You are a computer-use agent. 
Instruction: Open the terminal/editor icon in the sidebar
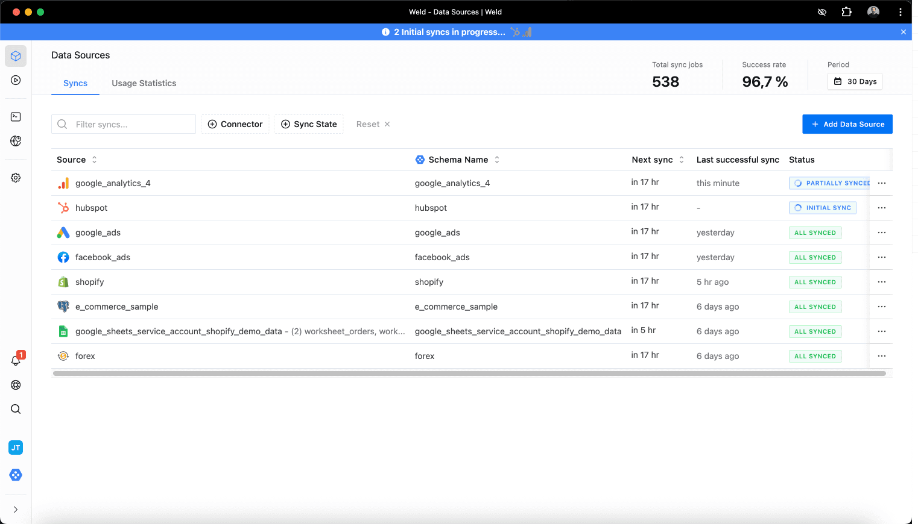pyautogui.click(x=15, y=116)
